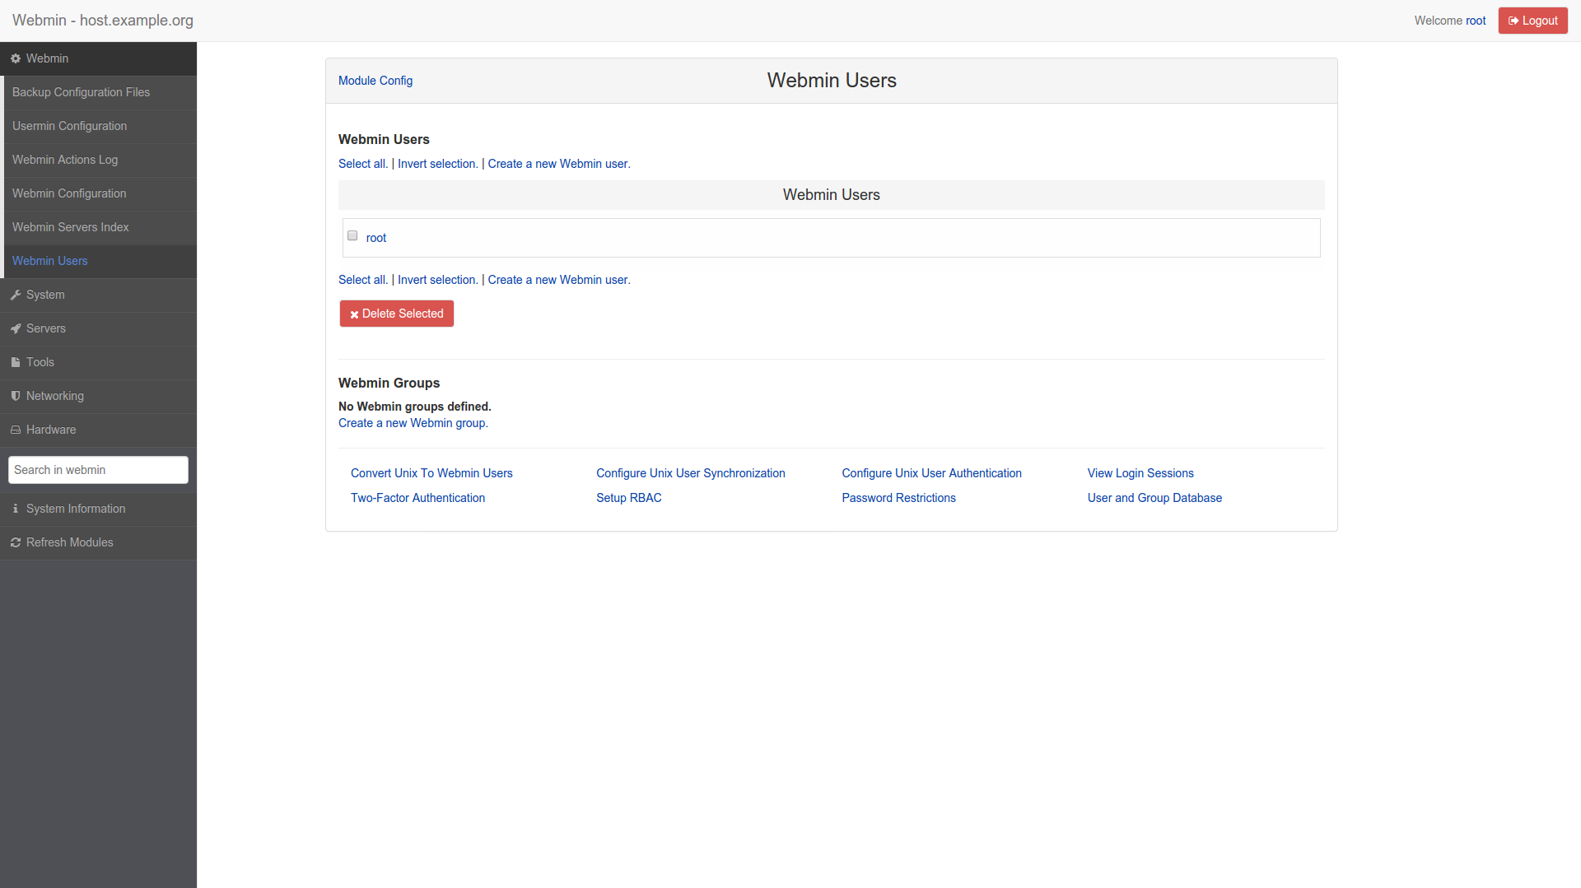The image size is (1581, 888).
Task: Open Usermin Configuration module
Action: 100,126
